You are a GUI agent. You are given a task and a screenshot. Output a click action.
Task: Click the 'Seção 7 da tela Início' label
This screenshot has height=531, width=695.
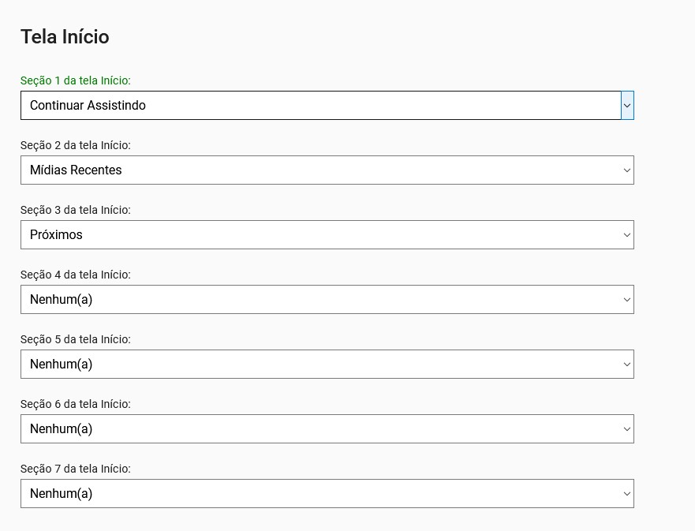[76, 469]
